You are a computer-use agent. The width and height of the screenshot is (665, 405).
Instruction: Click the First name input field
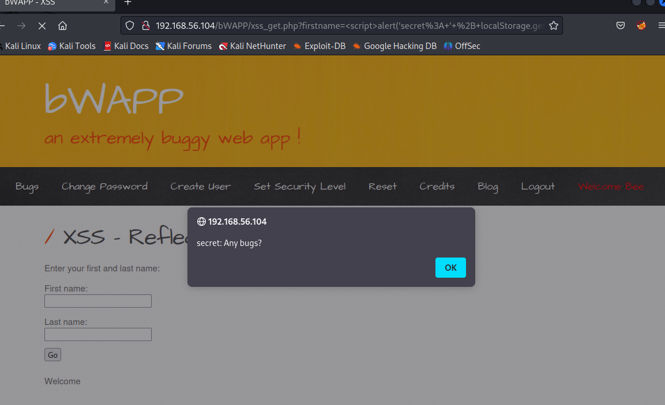tap(98, 301)
